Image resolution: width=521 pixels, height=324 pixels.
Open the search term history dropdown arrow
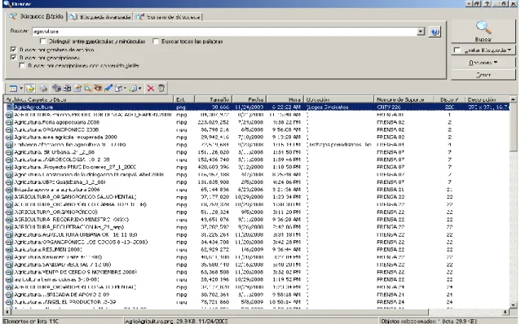tap(421, 32)
